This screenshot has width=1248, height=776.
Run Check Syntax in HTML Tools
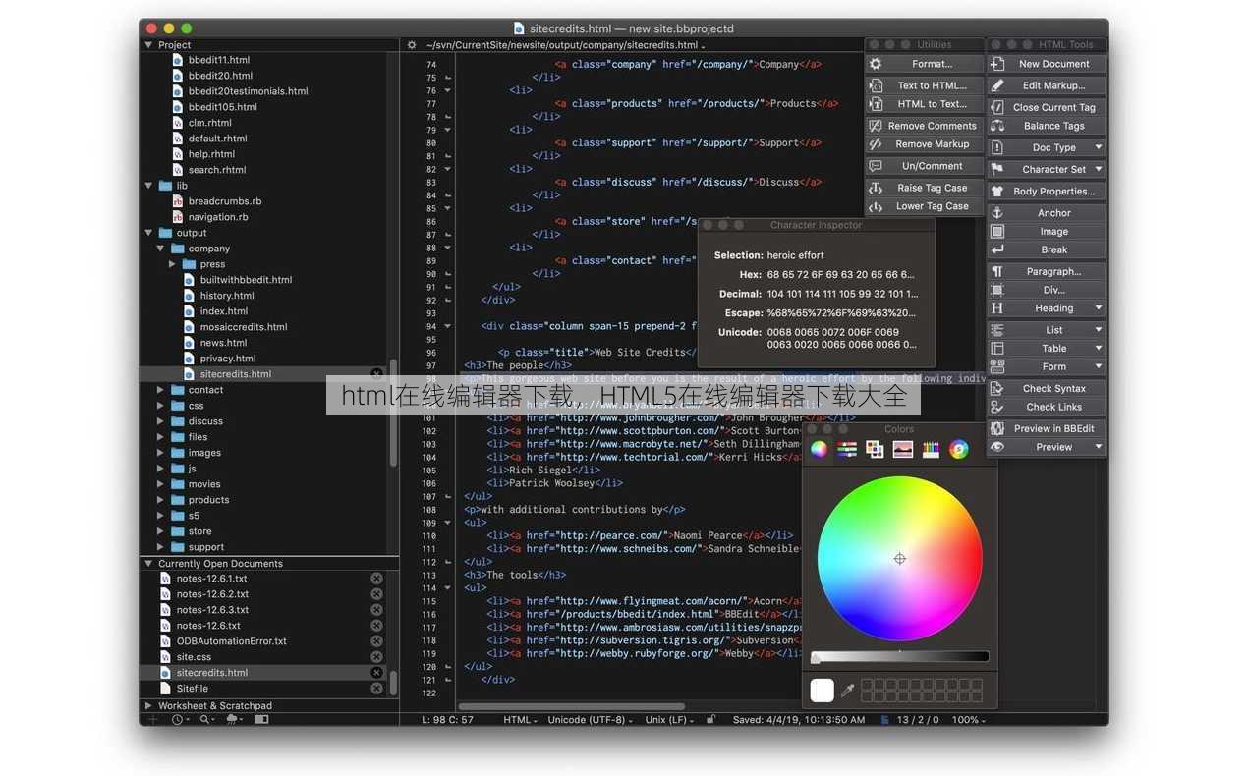1047,389
